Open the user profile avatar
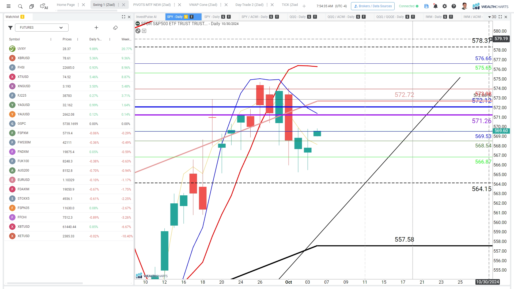The height and width of the screenshot is (289, 514). (464, 6)
